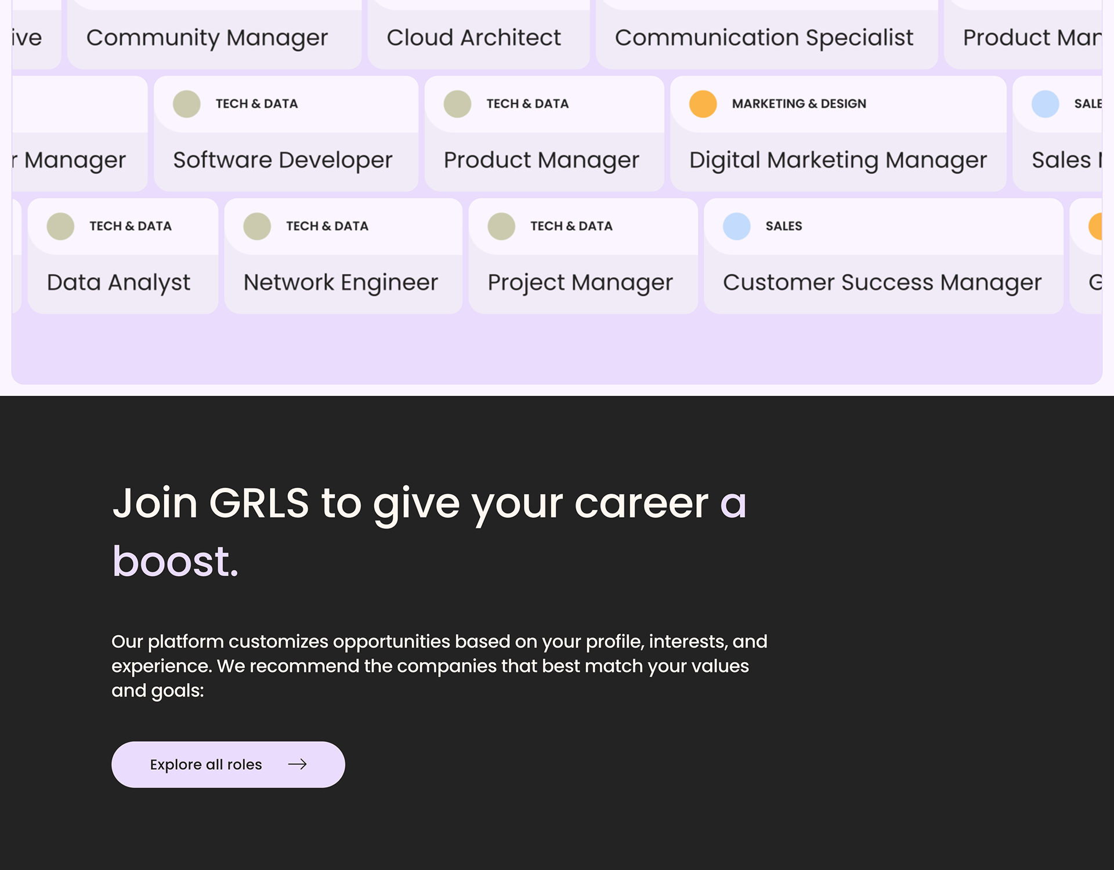Open the Cloud Architect role card
This screenshot has width=1114, height=870.
click(473, 38)
